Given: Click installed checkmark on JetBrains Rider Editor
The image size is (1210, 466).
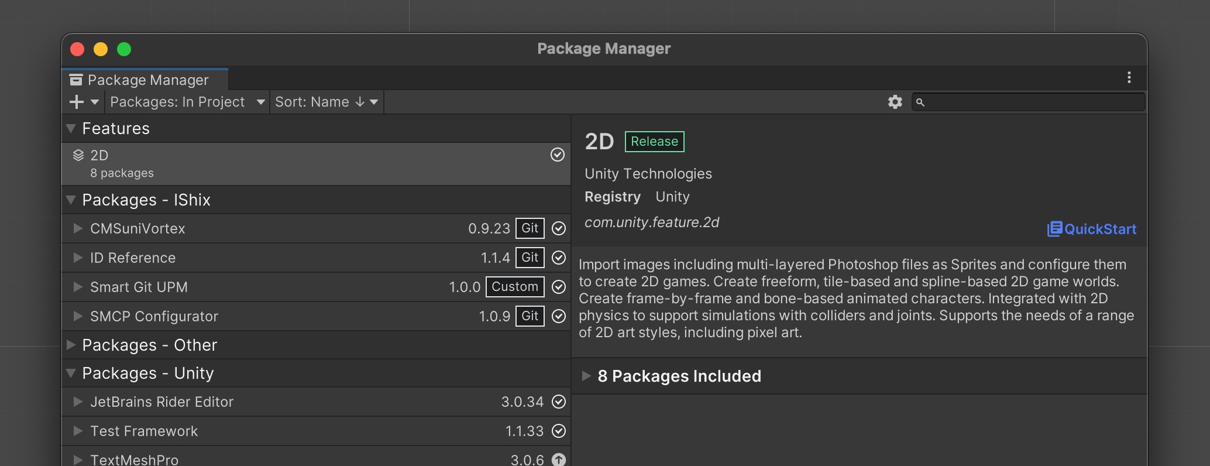Looking at the screenshot, I should tap(559, 402).
